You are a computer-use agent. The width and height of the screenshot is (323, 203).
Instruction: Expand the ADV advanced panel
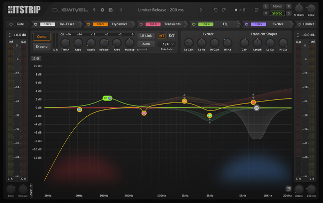(x=31, y=191)
